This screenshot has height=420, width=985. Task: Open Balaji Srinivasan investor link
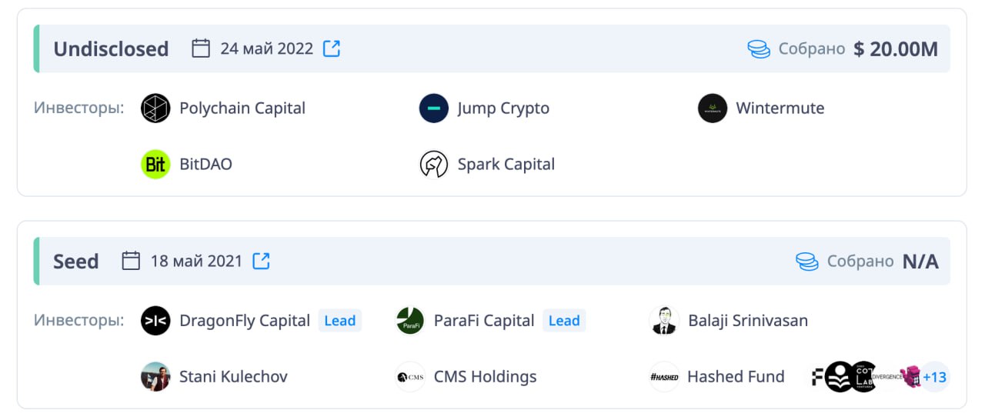coord(748,321)
